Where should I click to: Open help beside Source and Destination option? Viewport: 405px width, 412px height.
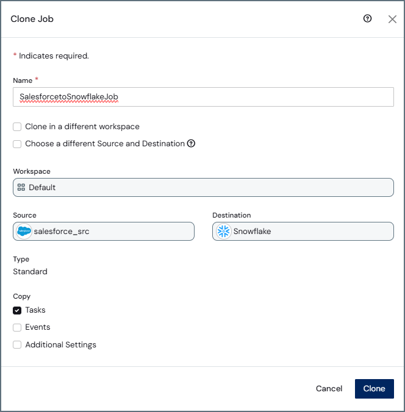[191, 143]
